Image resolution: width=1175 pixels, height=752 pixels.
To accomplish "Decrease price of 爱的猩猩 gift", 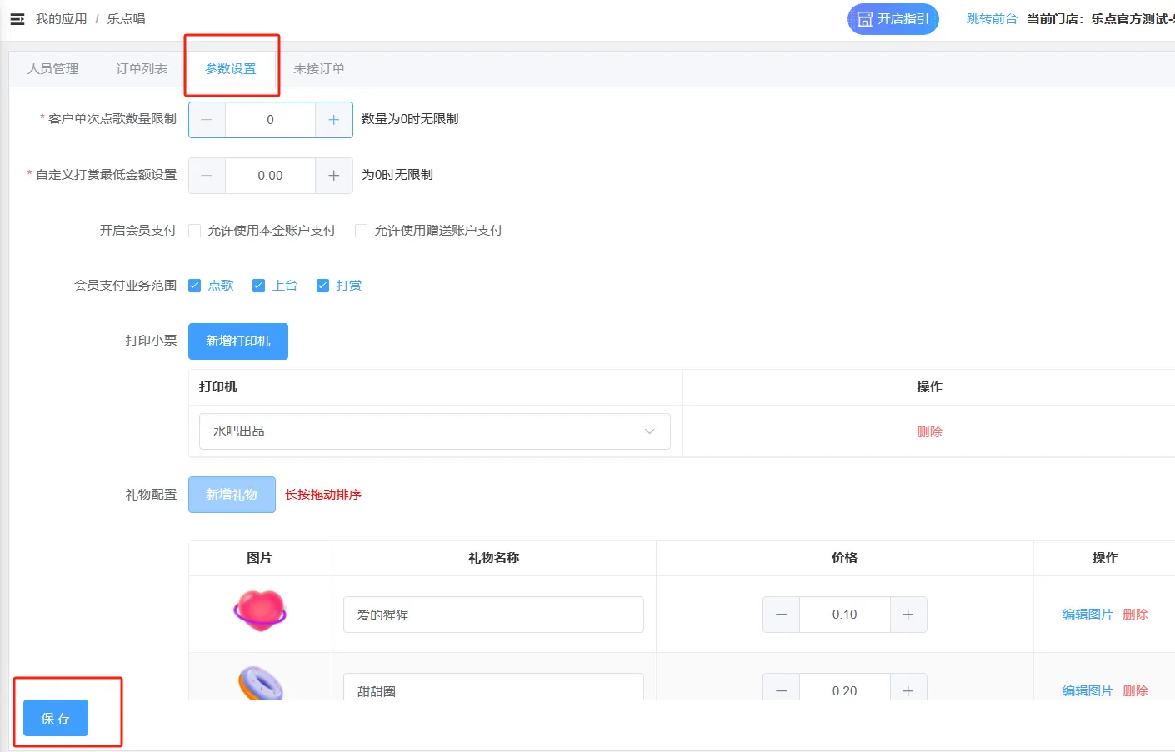I will (781, 615).
